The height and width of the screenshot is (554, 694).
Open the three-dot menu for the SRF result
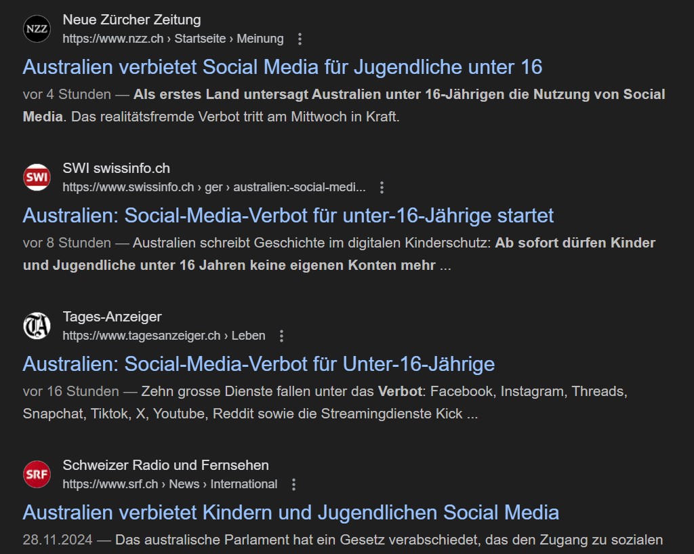[x=293, y=484]
